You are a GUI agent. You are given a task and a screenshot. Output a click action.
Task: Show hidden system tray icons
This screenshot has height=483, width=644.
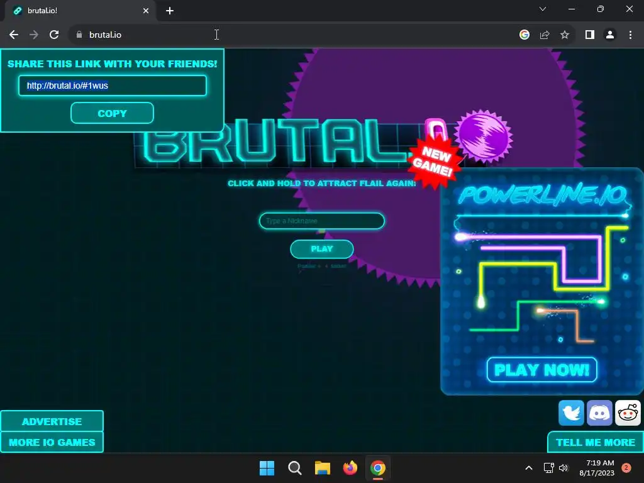[529, 468]
